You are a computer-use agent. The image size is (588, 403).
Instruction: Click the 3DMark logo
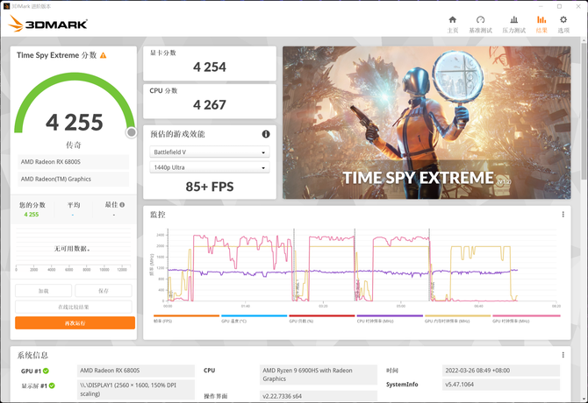point(47,24)
